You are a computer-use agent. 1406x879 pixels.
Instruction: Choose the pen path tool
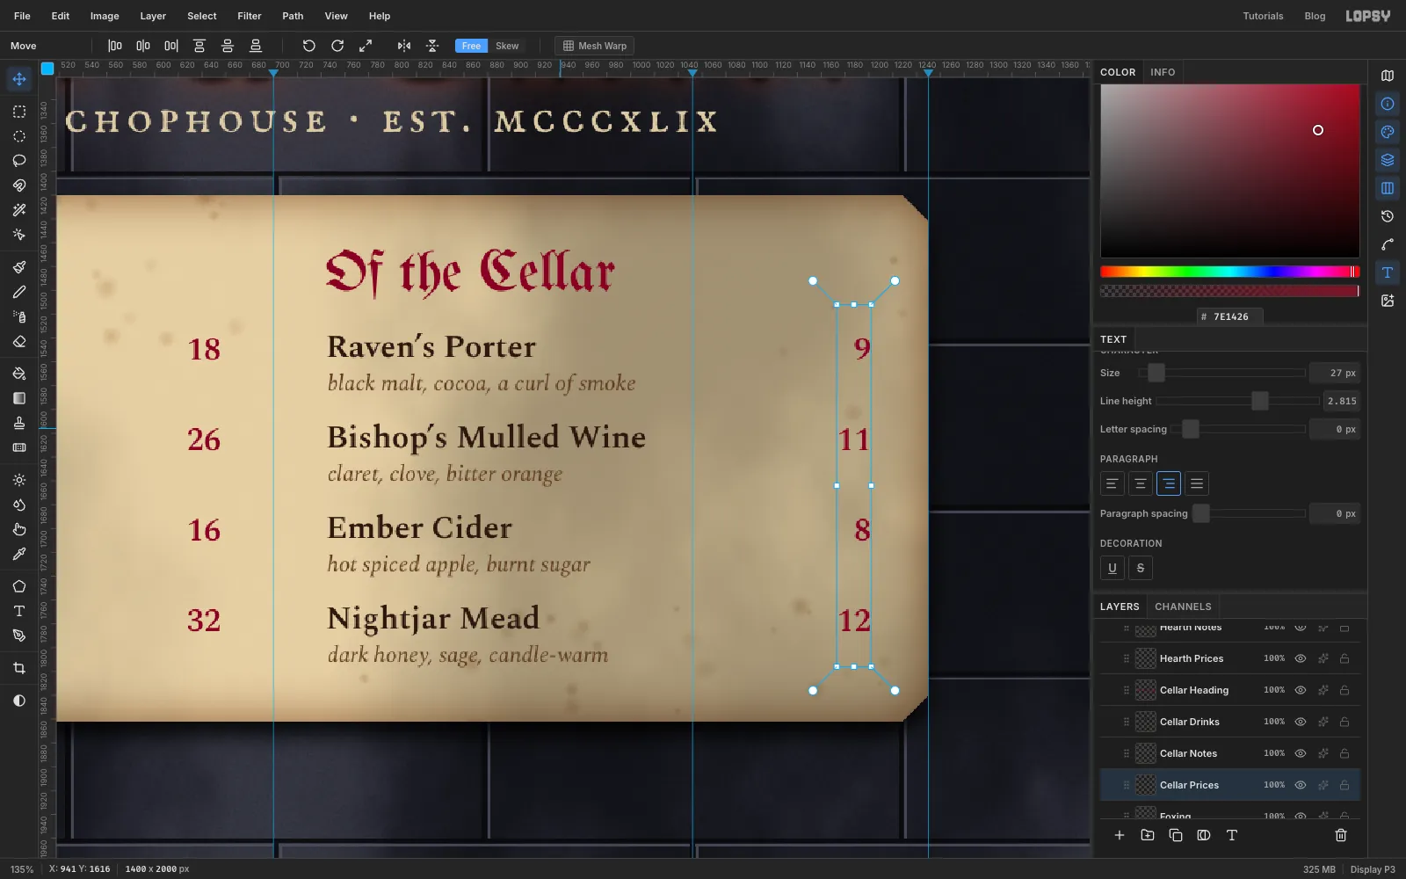click(19, 636)
